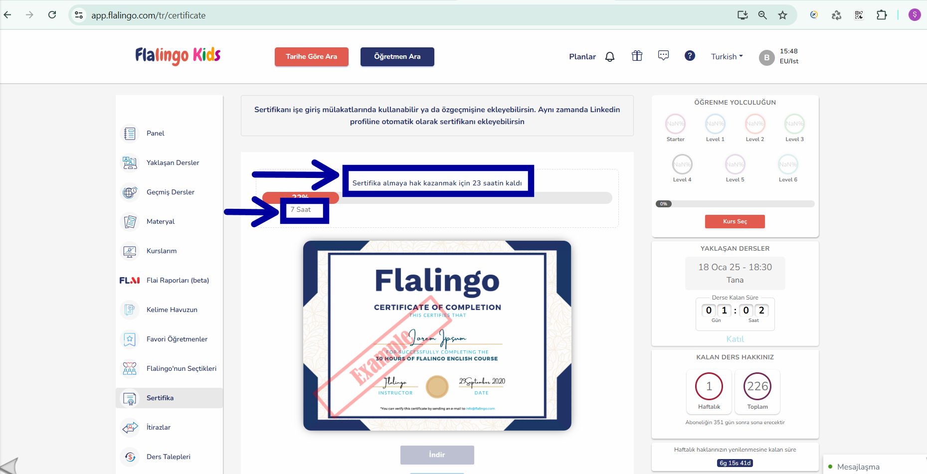
Task: Click the Level 4 progress circle
Action: [682, 164]
